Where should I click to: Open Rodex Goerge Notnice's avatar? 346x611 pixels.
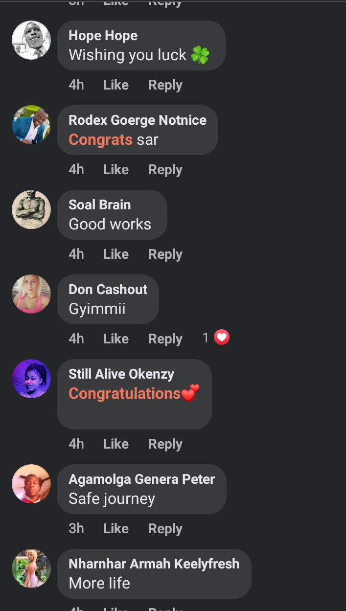(31, 125)
